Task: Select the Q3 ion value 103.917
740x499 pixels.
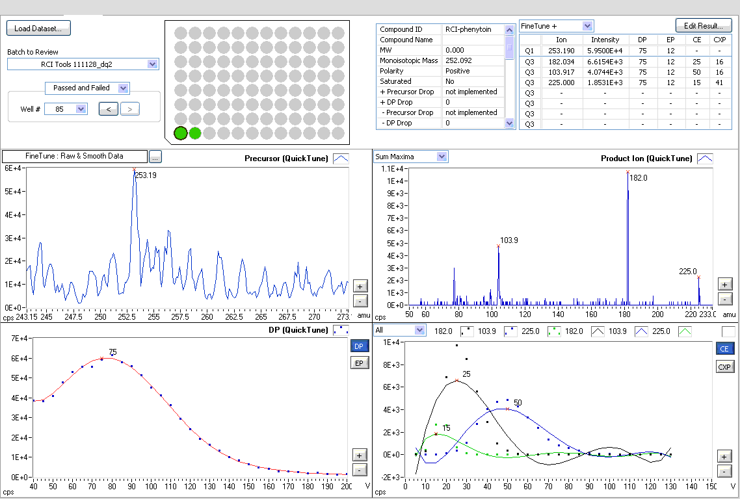Action: pyautogui.click(x=561, y=72)
